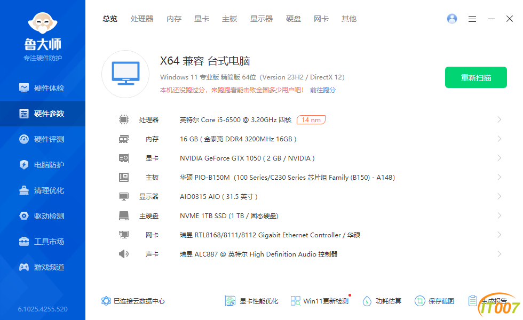Switch to the 其他 tab
The image size is (523, 320).
(349, 19)
